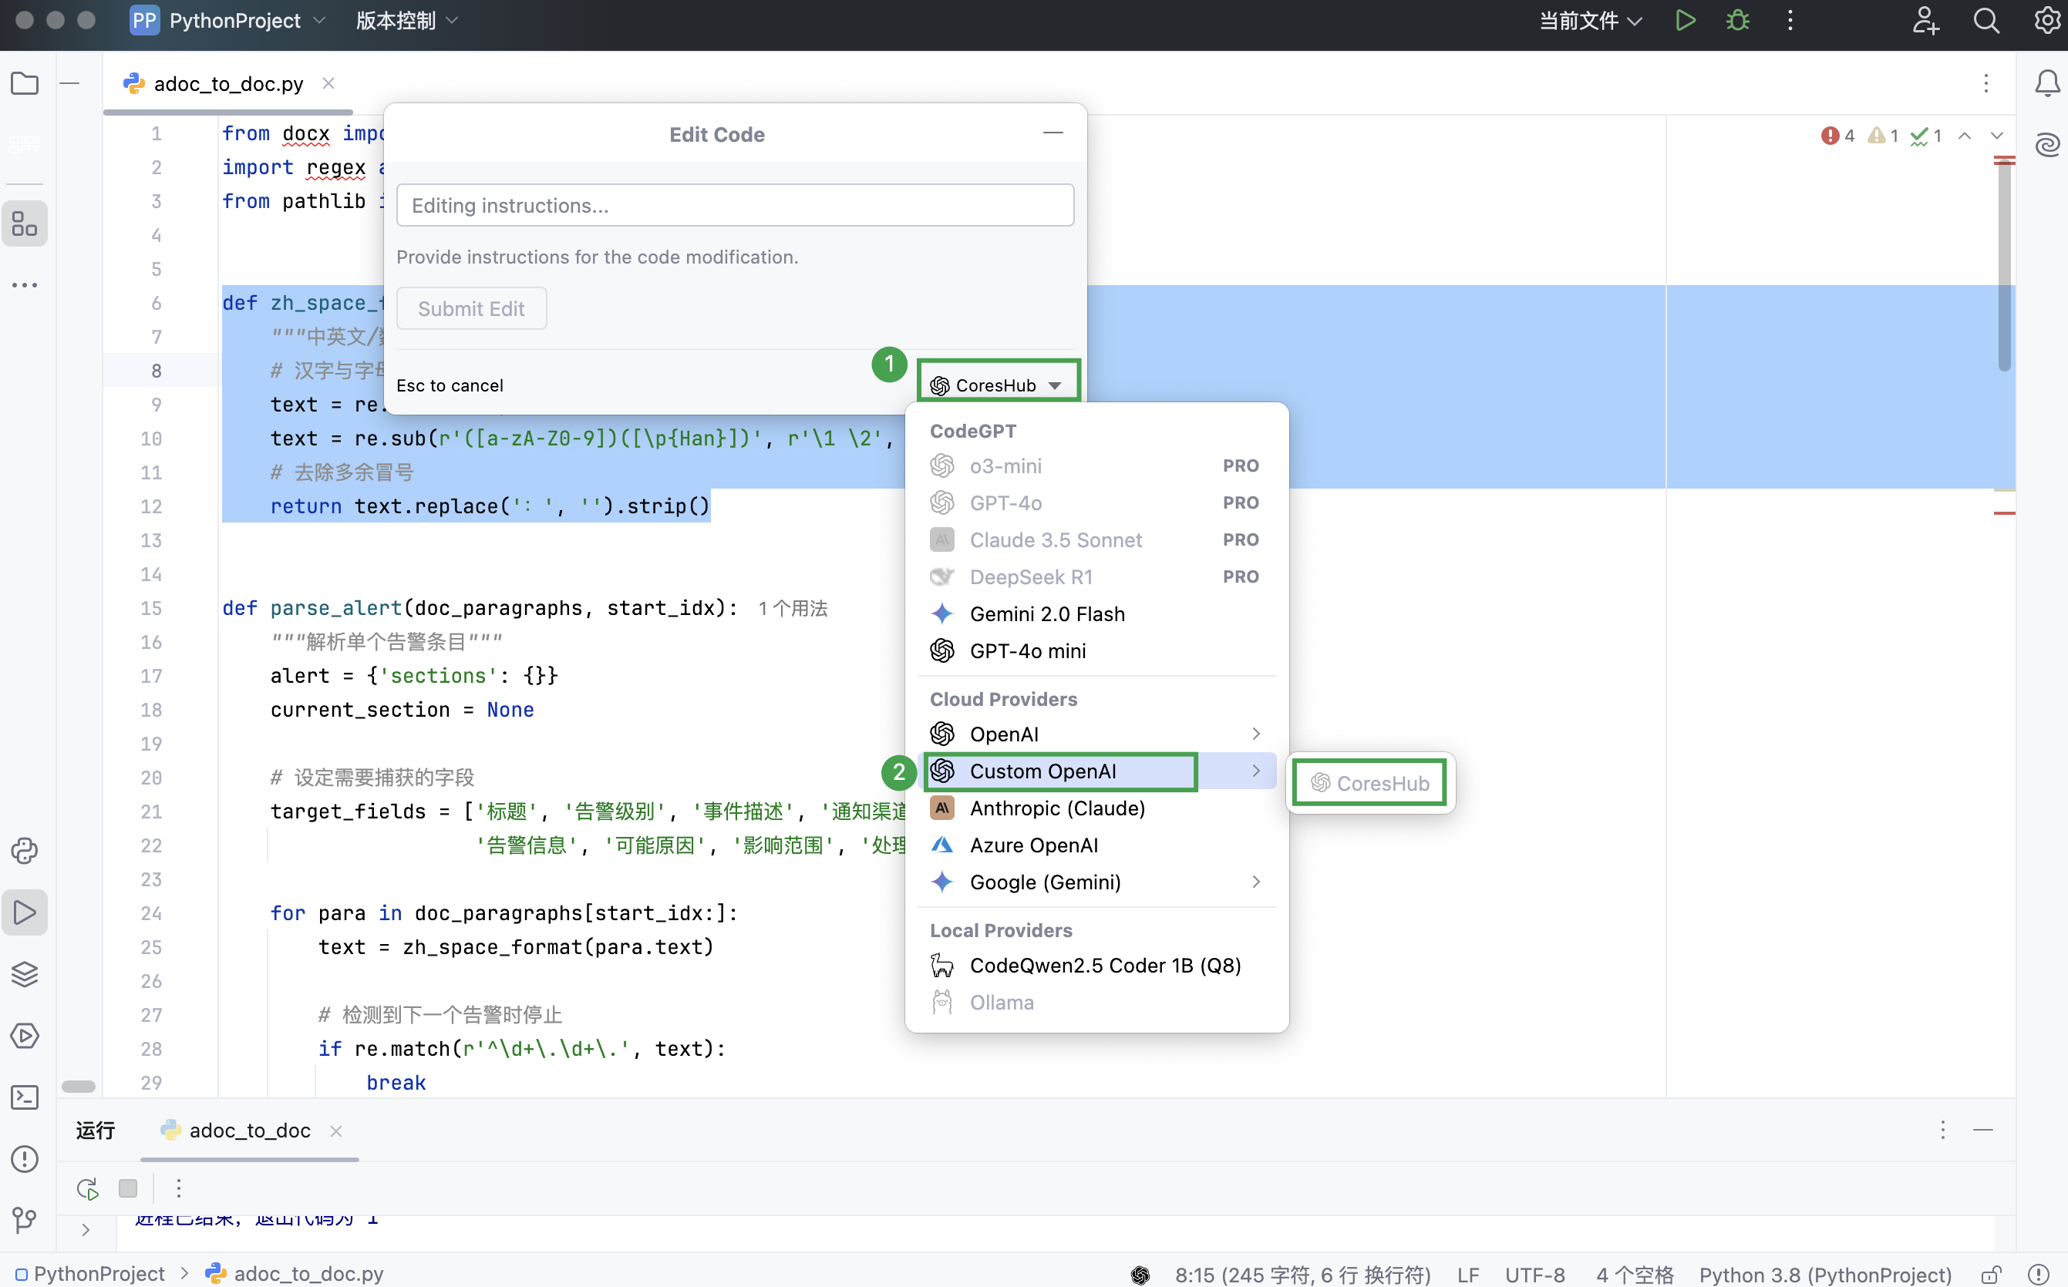Open more run actions menu
2068x1287 pixels.
(1790, 21)
